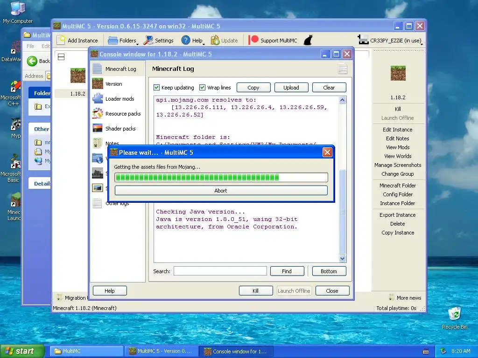Click Manage Screenshots in right panel
The width and height of the screenshot is (478, 358).
pyautogui.click(x=398, y=165)
